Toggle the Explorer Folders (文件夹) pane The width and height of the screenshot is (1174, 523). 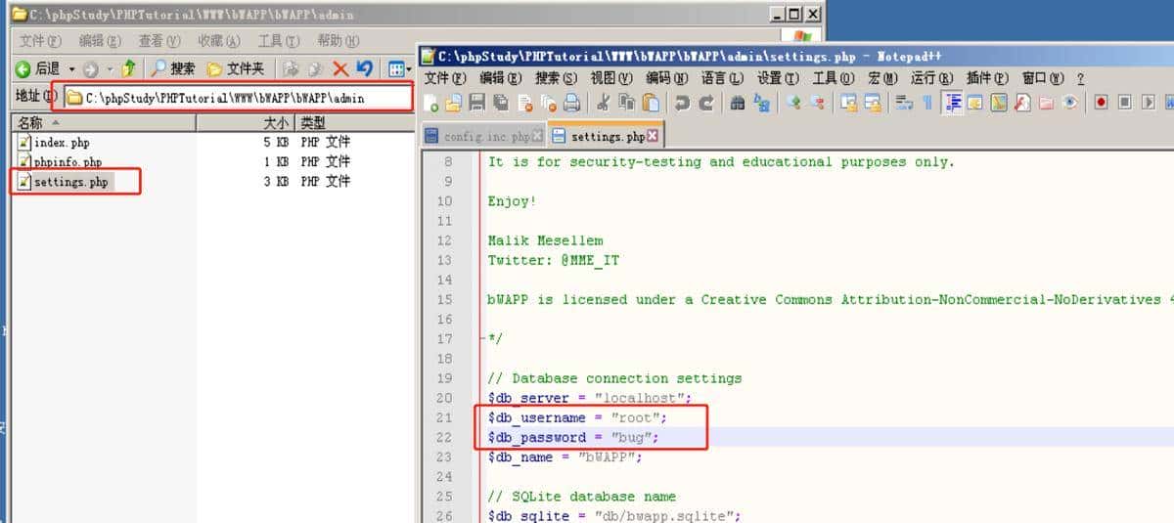236,68
